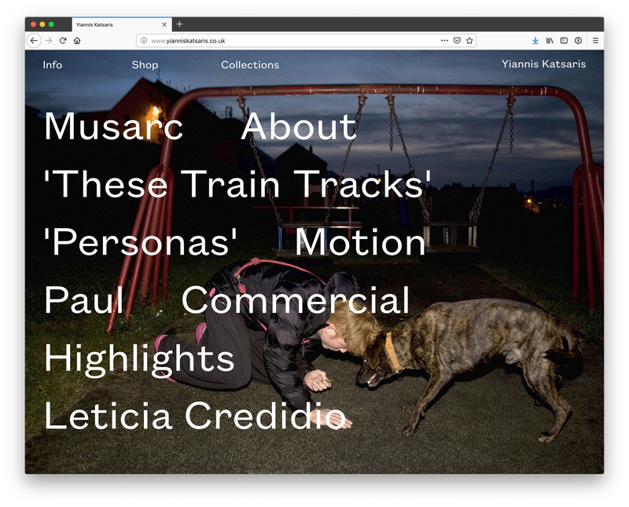Open page actions three-dot menu

coord(444,41)
